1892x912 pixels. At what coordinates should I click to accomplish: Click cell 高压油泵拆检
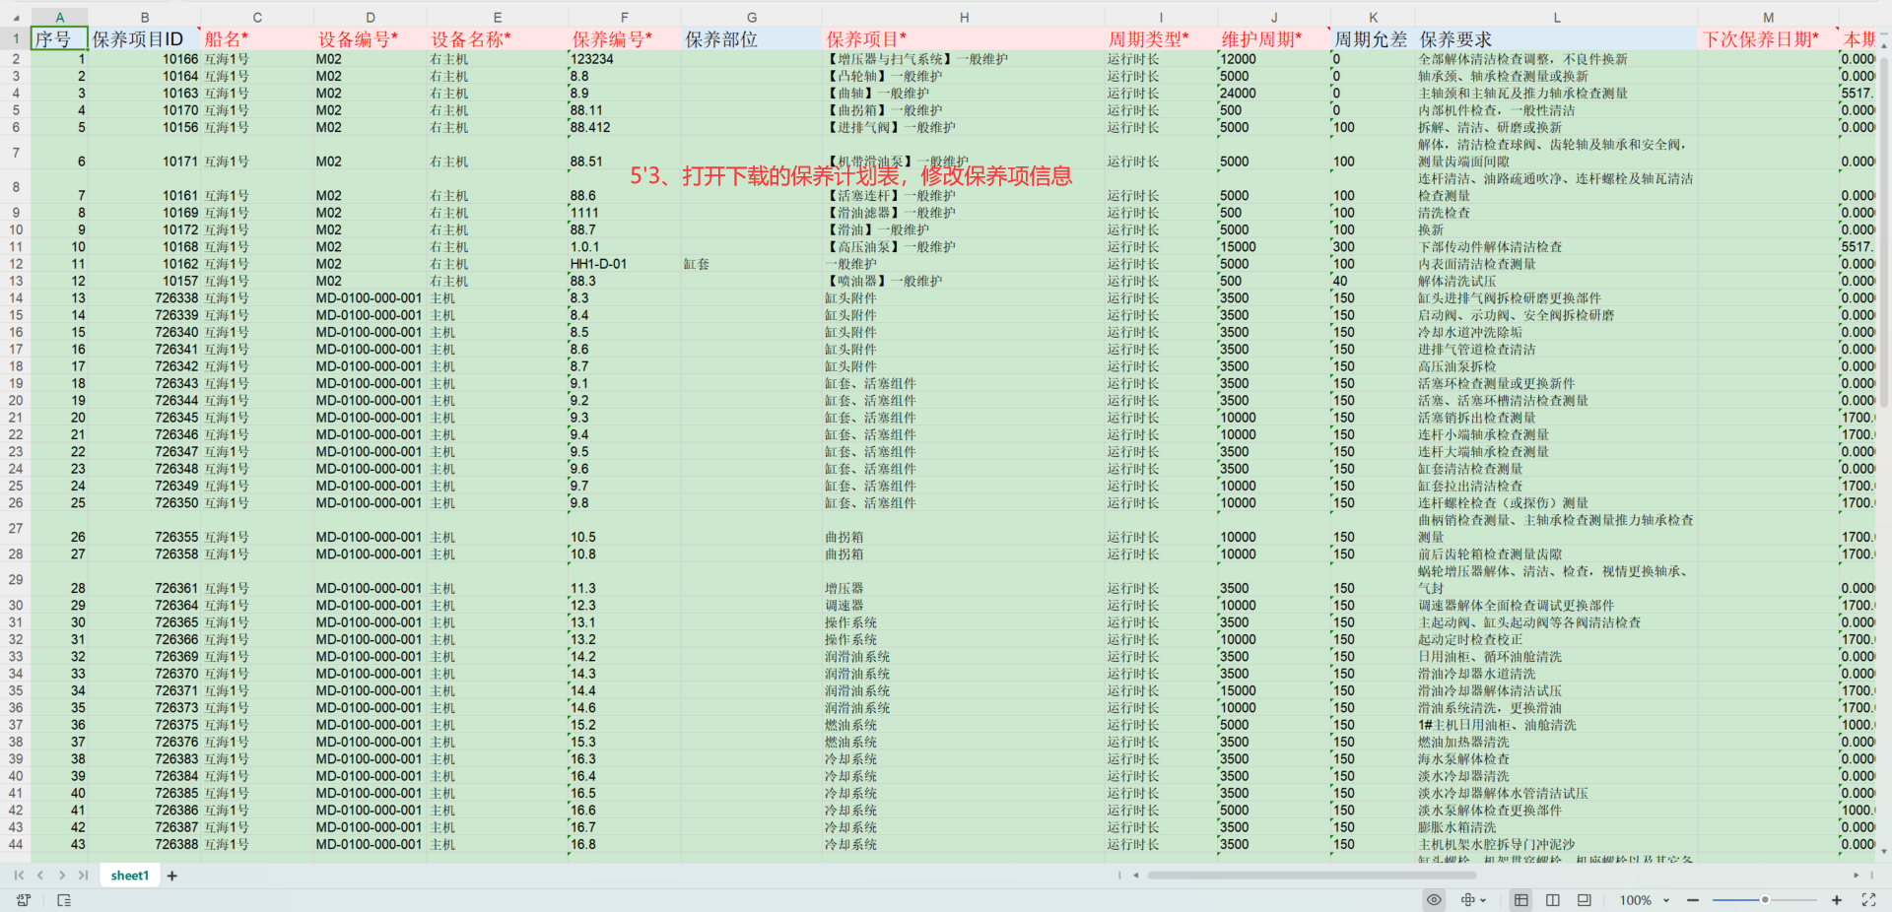click(x=1557, y=366)
